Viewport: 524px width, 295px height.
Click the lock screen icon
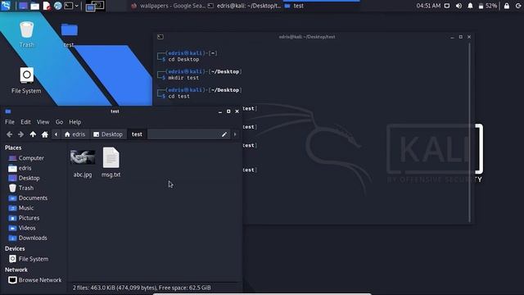507,6
